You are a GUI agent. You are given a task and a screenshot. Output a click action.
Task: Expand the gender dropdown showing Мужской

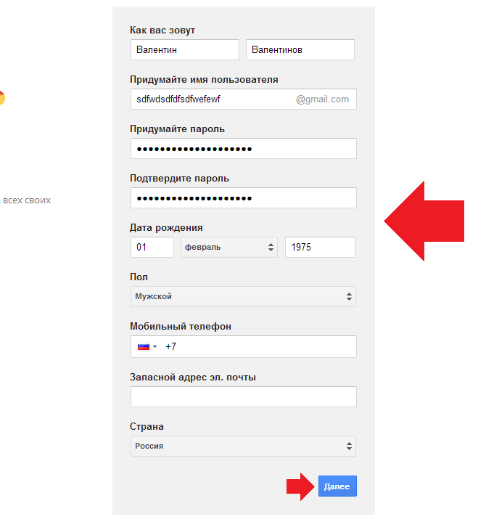pyautogui.click(x=243, y=296)
